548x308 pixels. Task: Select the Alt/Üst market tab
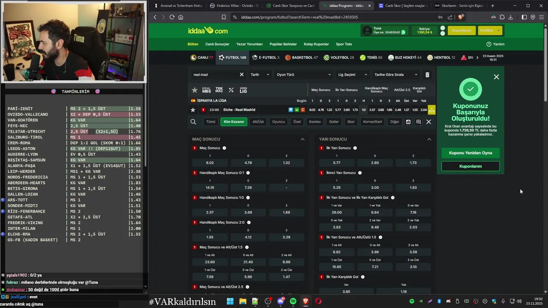258,122
